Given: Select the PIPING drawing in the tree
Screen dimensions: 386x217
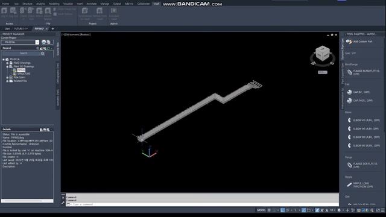Looking at the screenshot, I should pos(21,70).
